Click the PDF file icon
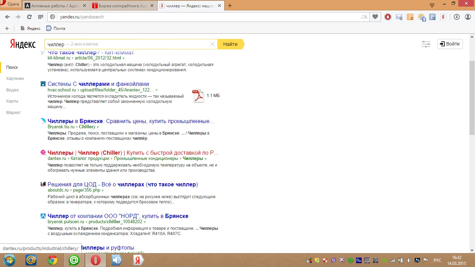Viewport: 475px width, 267px height. [x=198, y=96]
